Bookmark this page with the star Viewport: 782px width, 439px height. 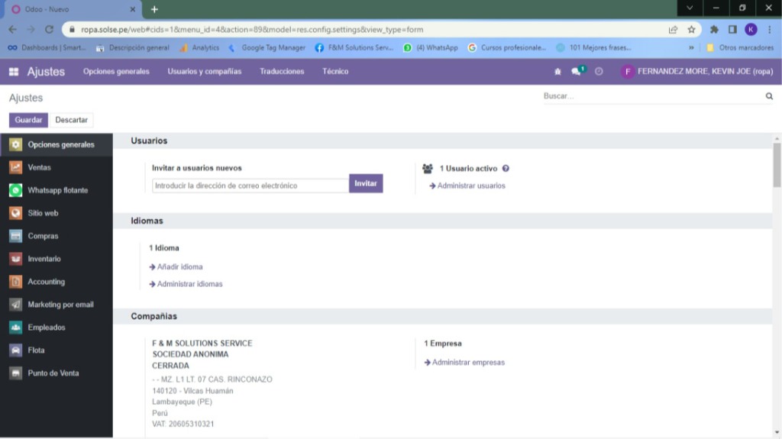click(x=691, y=30)
